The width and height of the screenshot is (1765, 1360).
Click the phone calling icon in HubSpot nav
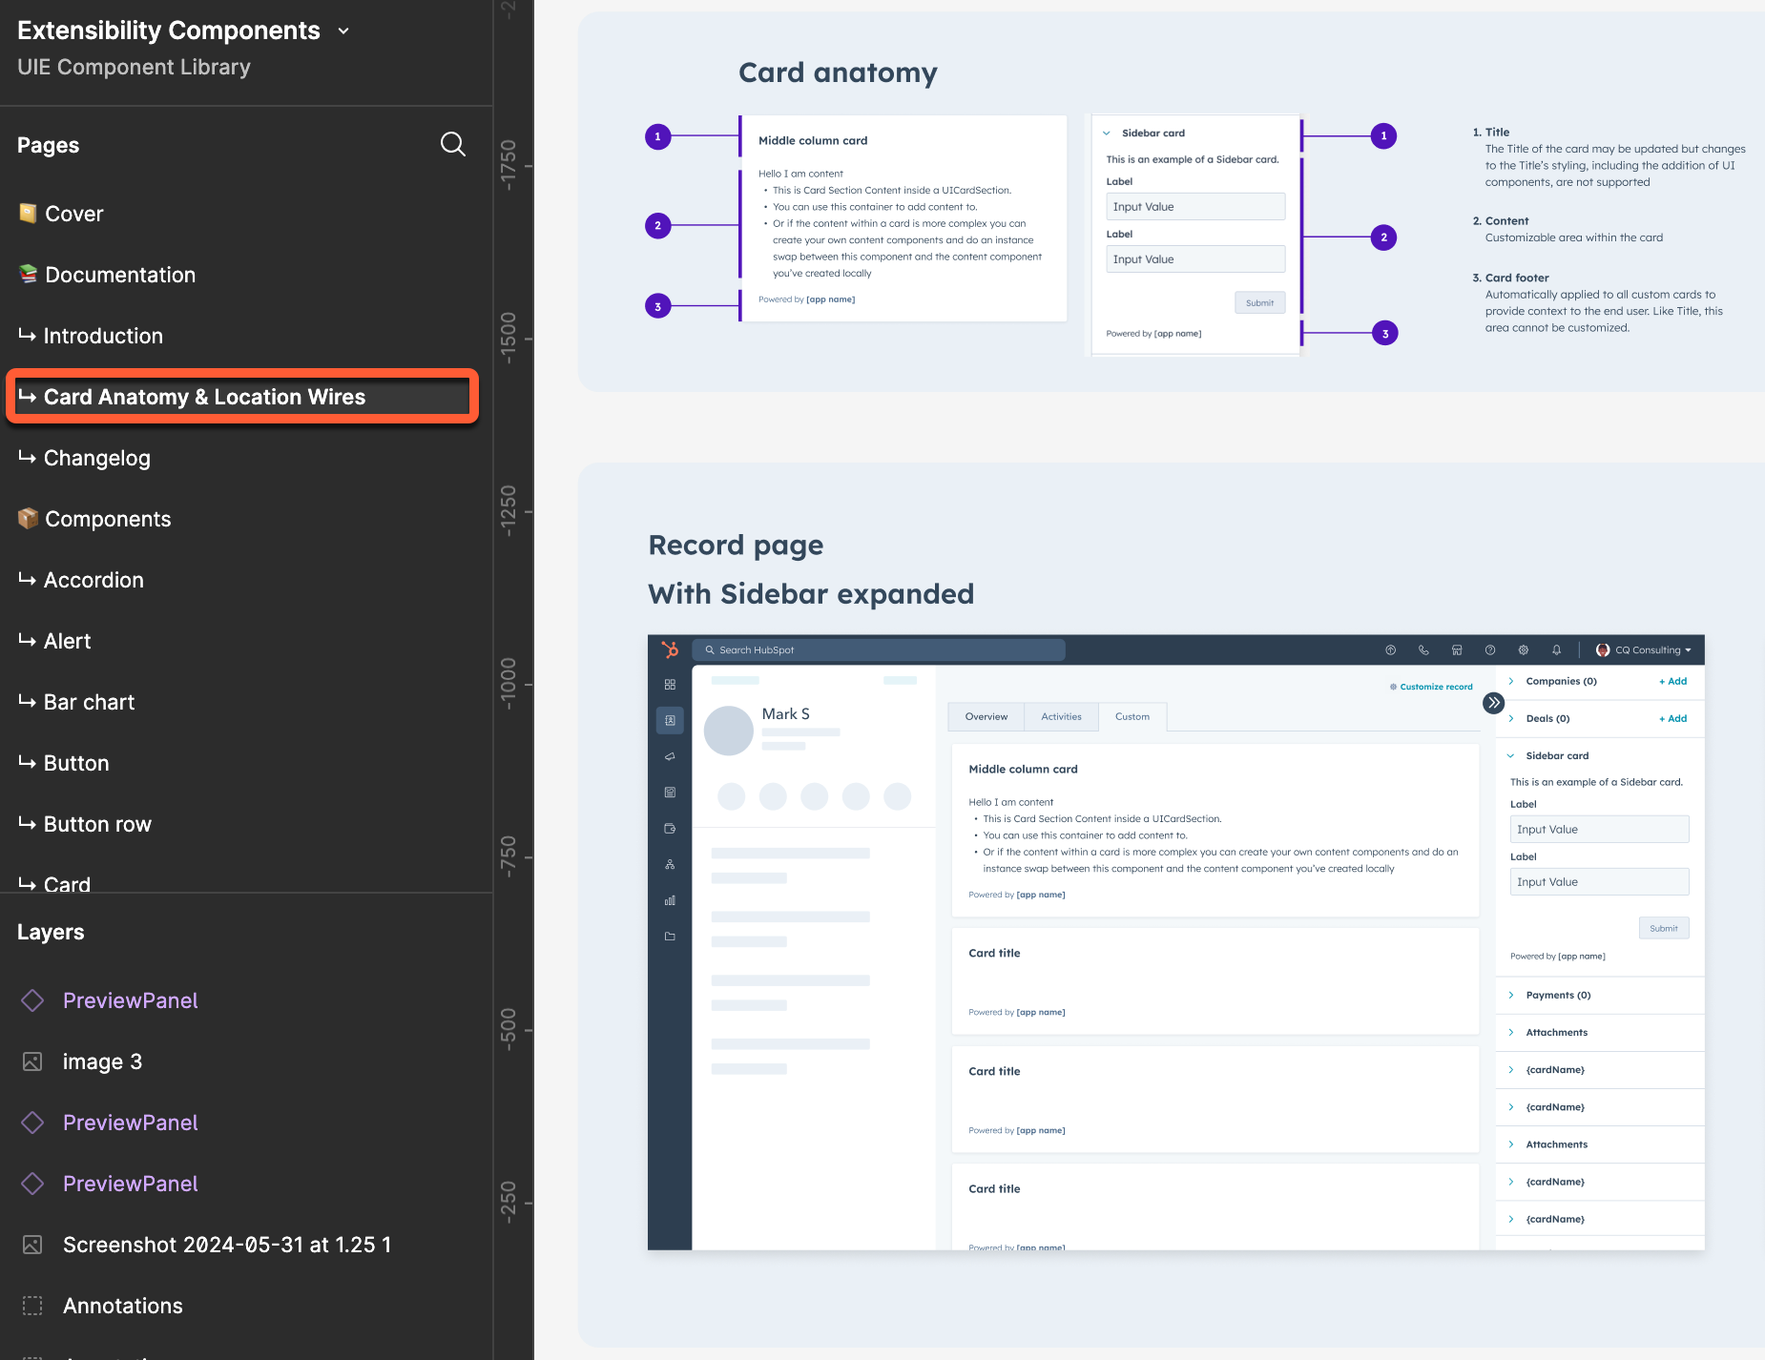[1423, 650]
